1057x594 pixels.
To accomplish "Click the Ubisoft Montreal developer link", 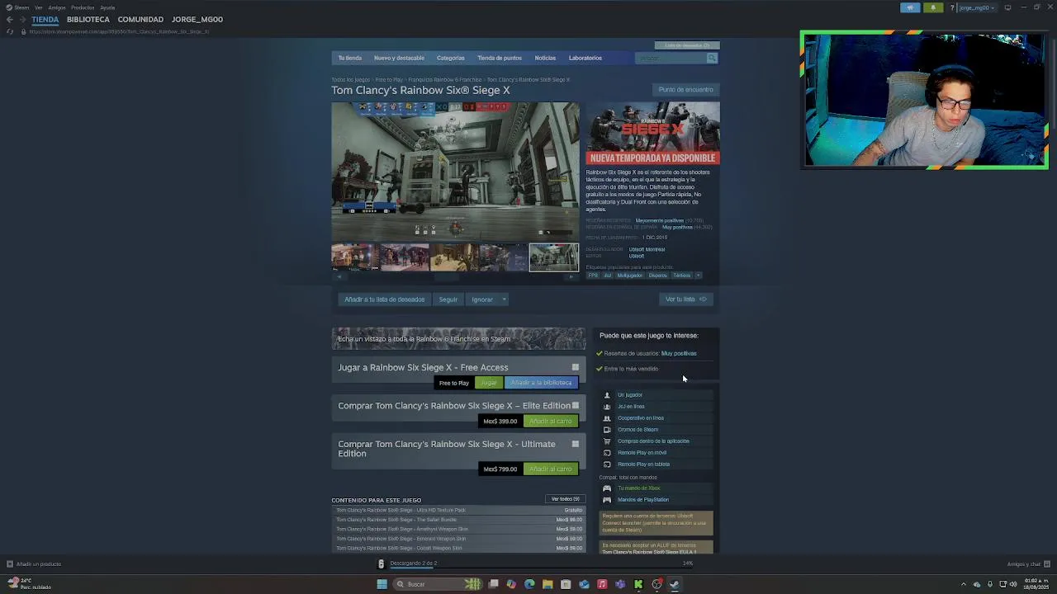I will (x=647, y=249).
